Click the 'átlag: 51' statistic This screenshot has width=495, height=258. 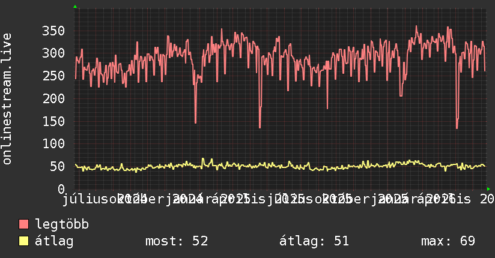pos(314,241)
